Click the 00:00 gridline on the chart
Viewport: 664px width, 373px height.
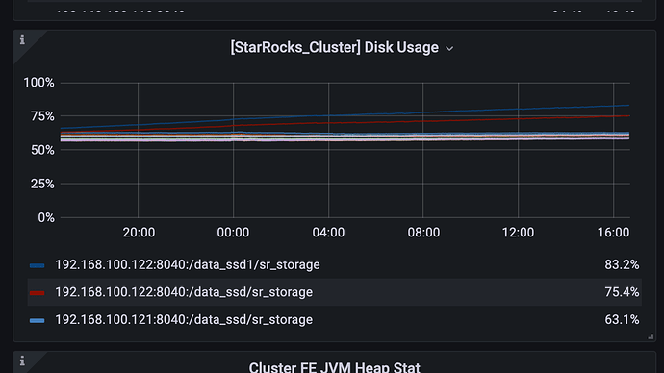coord(233,178)
